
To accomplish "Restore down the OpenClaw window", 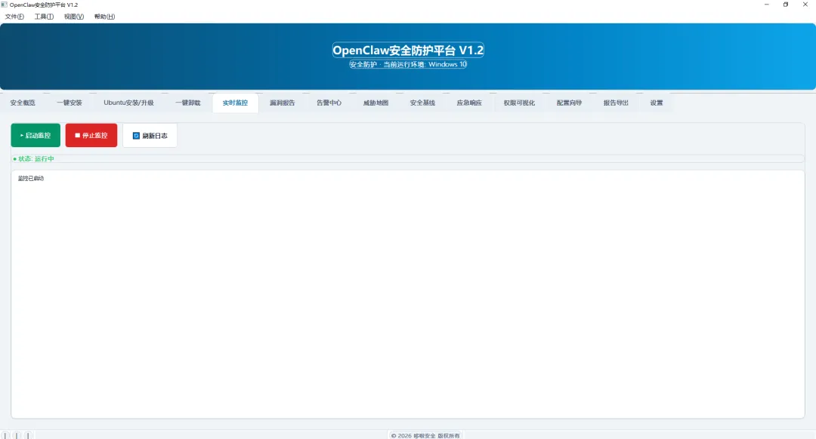I will pos(786,5).
